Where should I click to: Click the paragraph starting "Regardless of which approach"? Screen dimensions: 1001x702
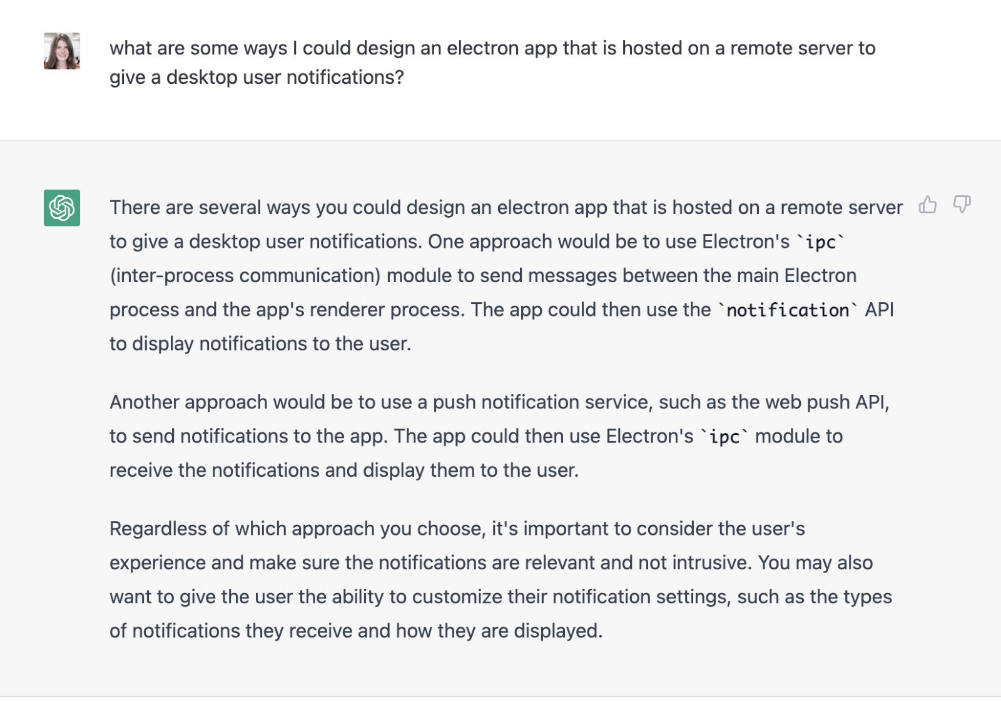pyautogui.click(x=499, y=579)
